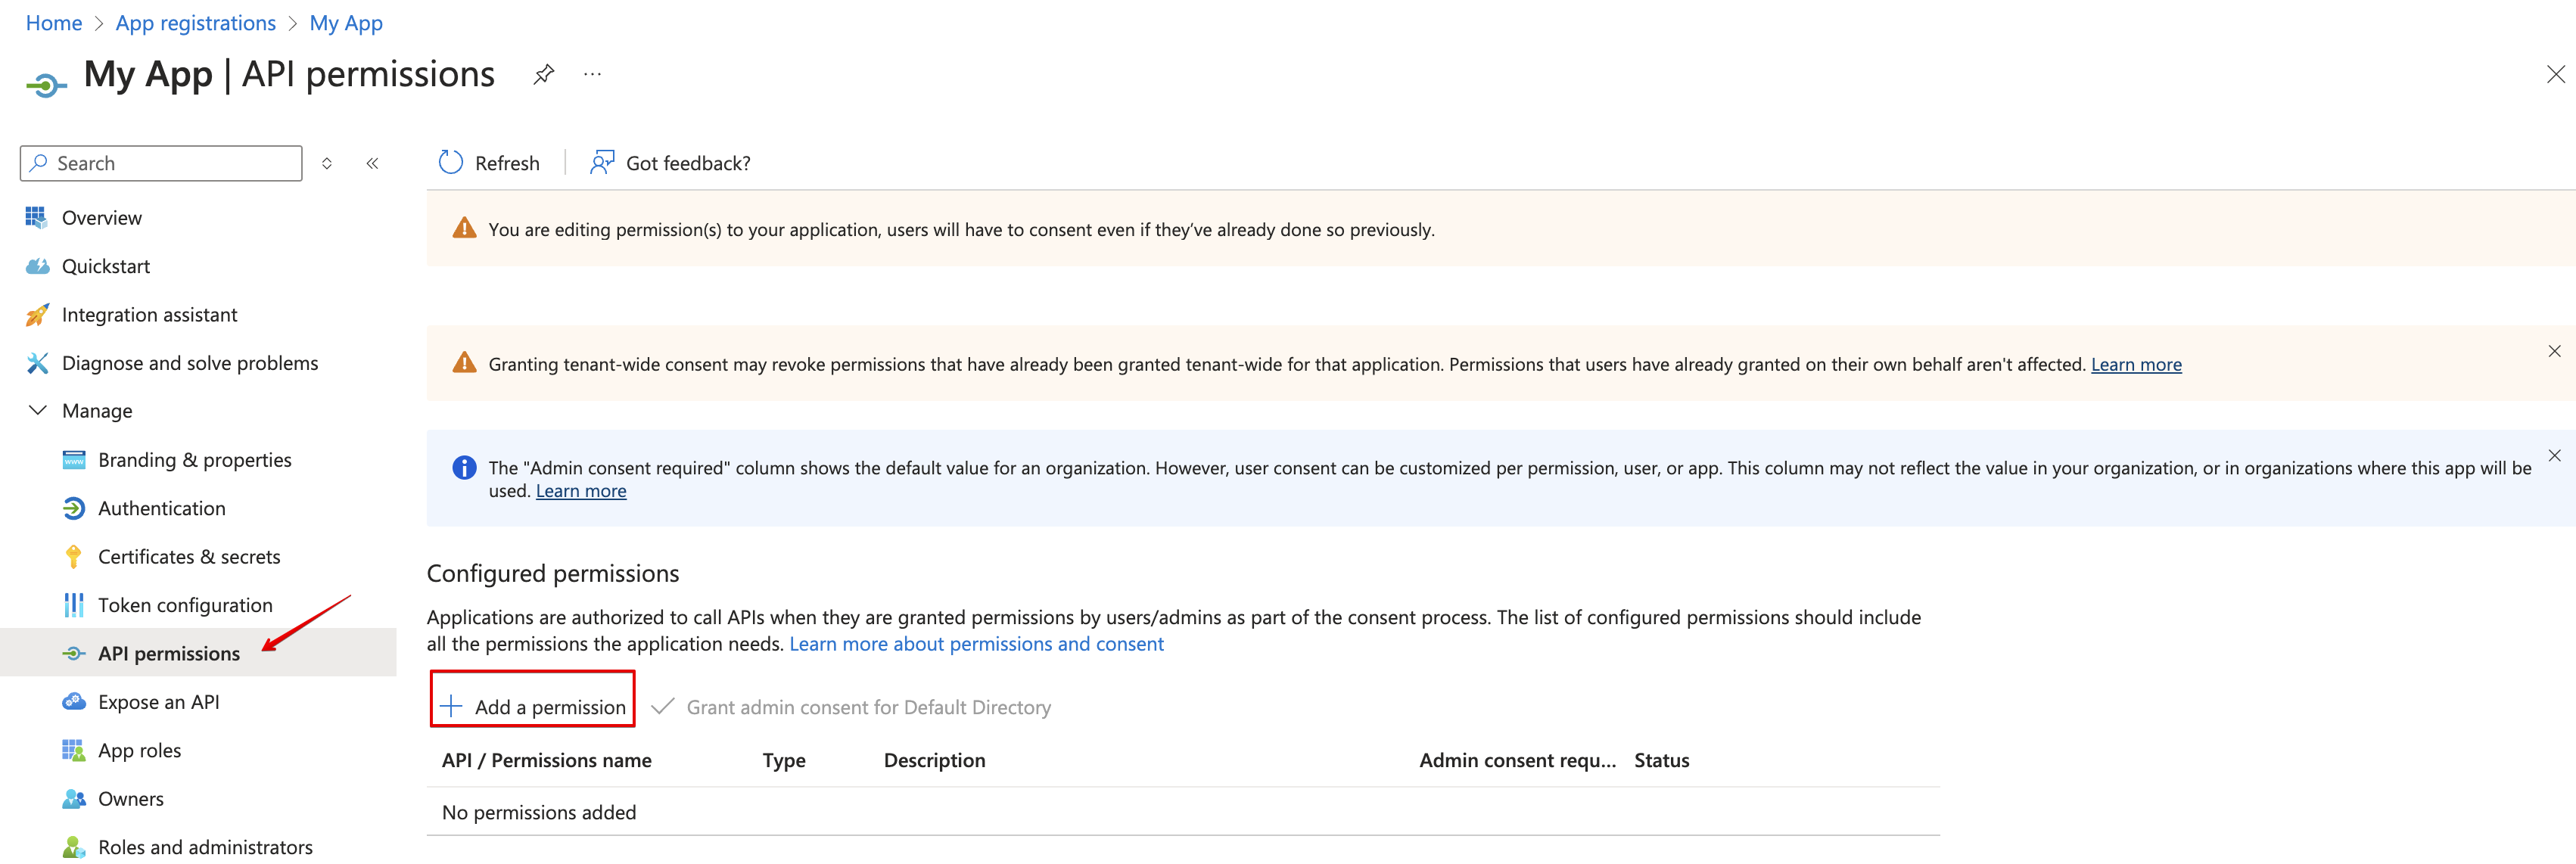Screen dimensions: 2576x864
Task: Click the Branding & properties icon
Action: click(74, 460)
